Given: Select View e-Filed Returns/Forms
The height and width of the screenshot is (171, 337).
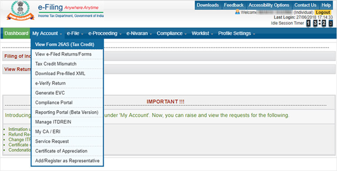Looking at the screenshot, I should [67, 54].
